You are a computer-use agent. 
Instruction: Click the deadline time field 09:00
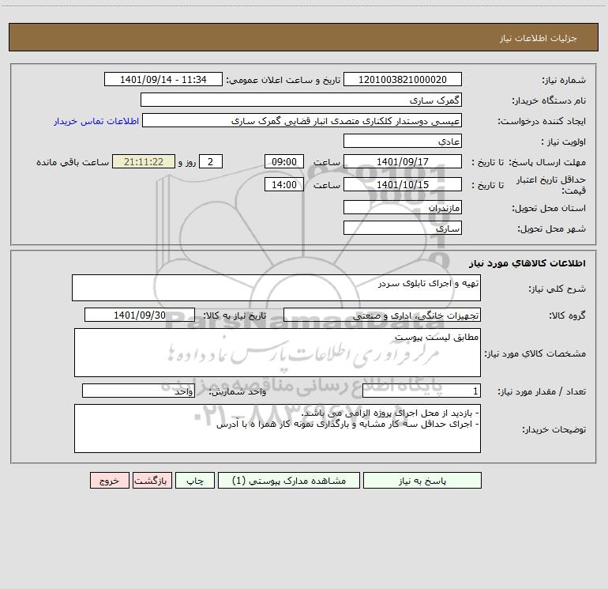pyautogui.click(x=283, y=162)
